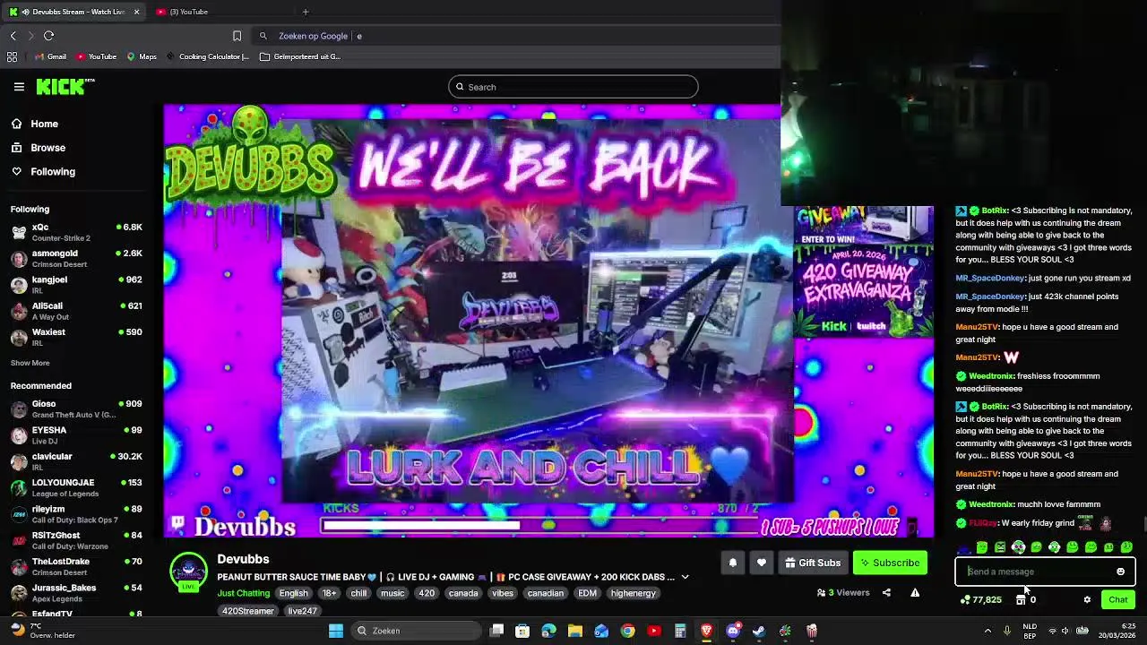The height and width of the screenshot is (645, 1147).
Task: Expand the Following list with Show more
Action: click(x=30, y=363)
